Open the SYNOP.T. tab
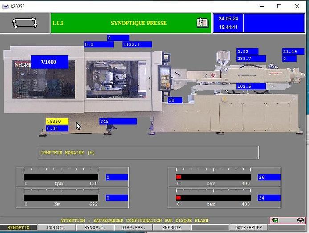Viewport: 309px width, 233px height. 95,227
